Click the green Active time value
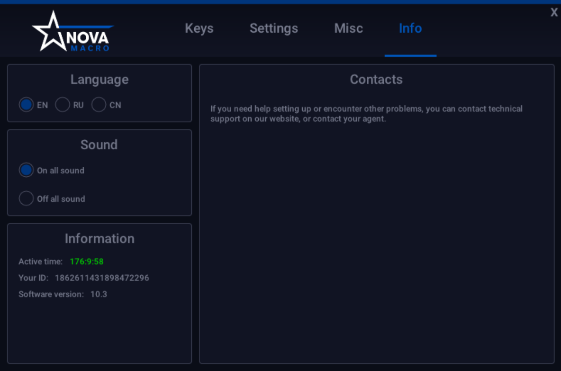The height and width of the screenshot is (371, 561). coord(87,262)
